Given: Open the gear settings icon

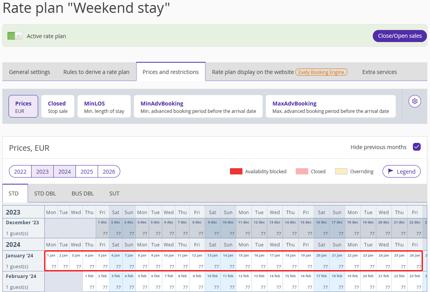Looking at the screenshot, I should 415,101.
